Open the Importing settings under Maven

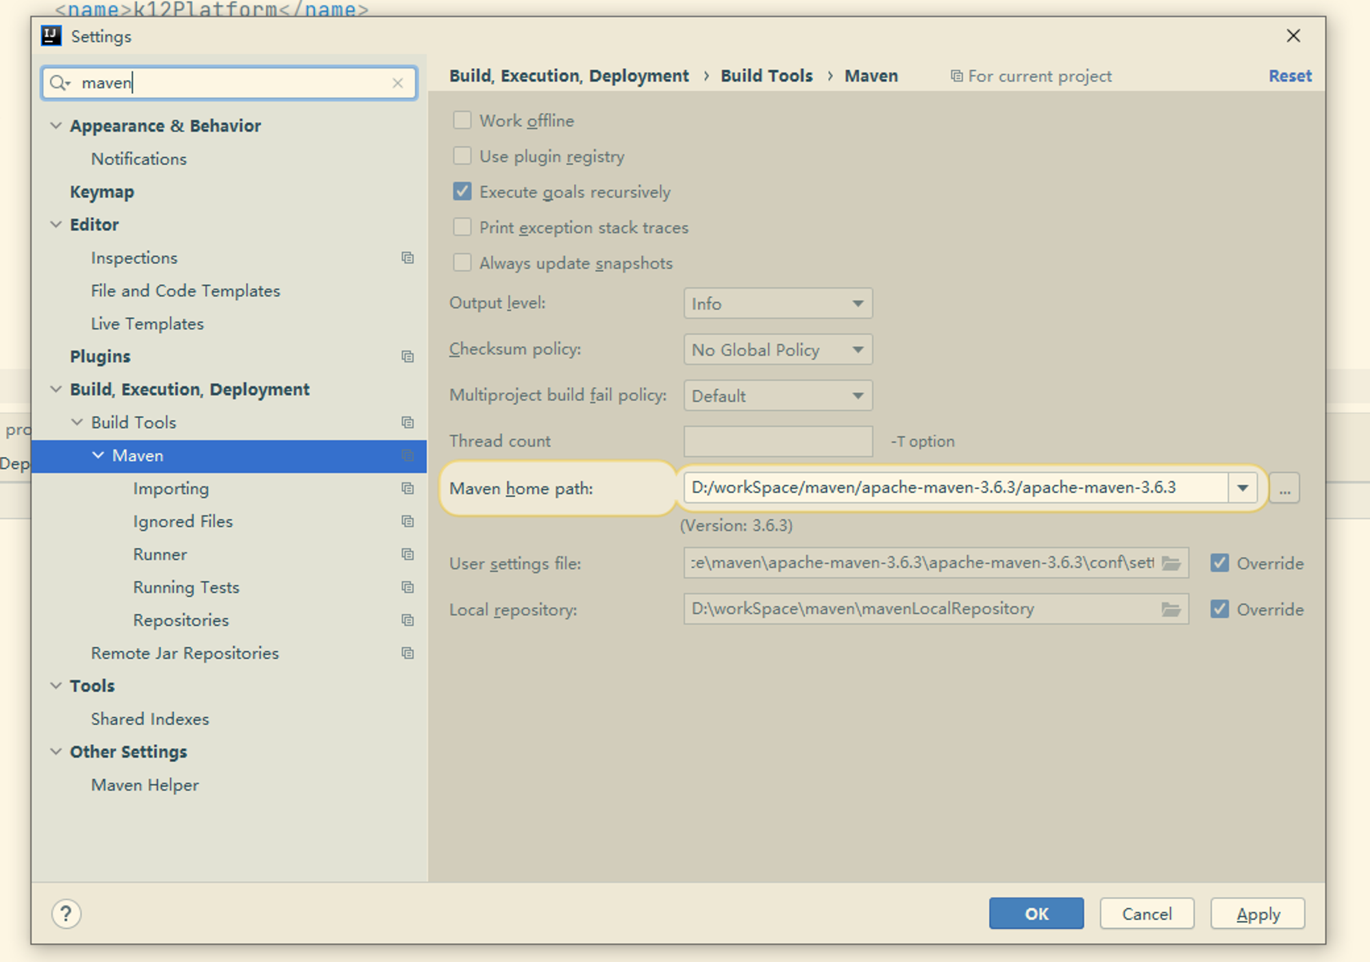click(171, 489)
